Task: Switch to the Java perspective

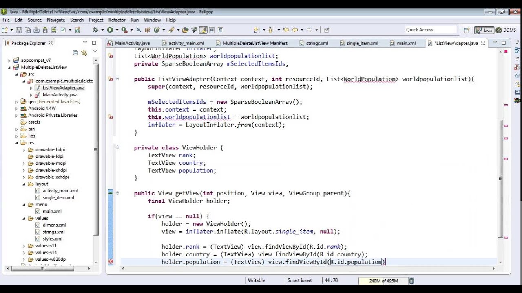Action: point(484,30)
